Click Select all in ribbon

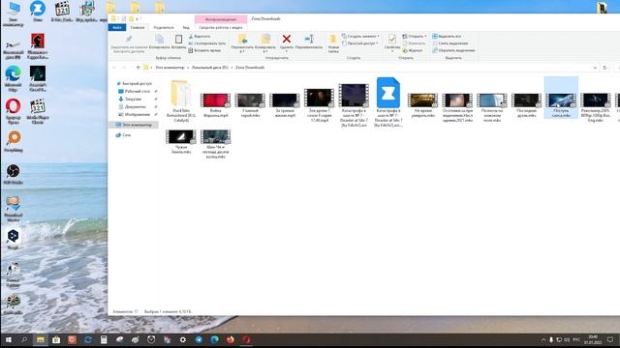tap(447, 37)
